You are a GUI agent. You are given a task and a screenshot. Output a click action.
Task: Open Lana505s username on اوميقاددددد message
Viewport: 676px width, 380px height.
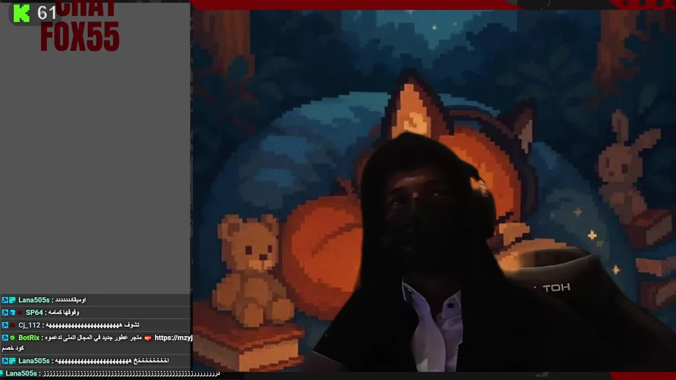tap(34, 300)
